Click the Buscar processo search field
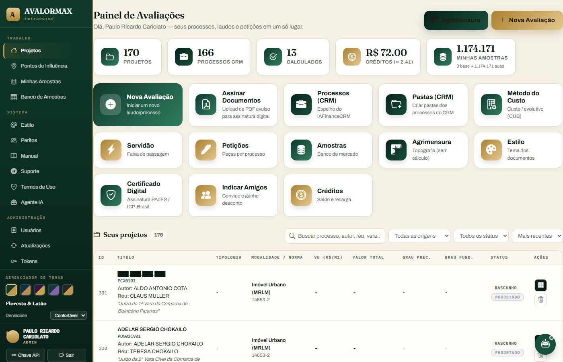 (335, 236)
